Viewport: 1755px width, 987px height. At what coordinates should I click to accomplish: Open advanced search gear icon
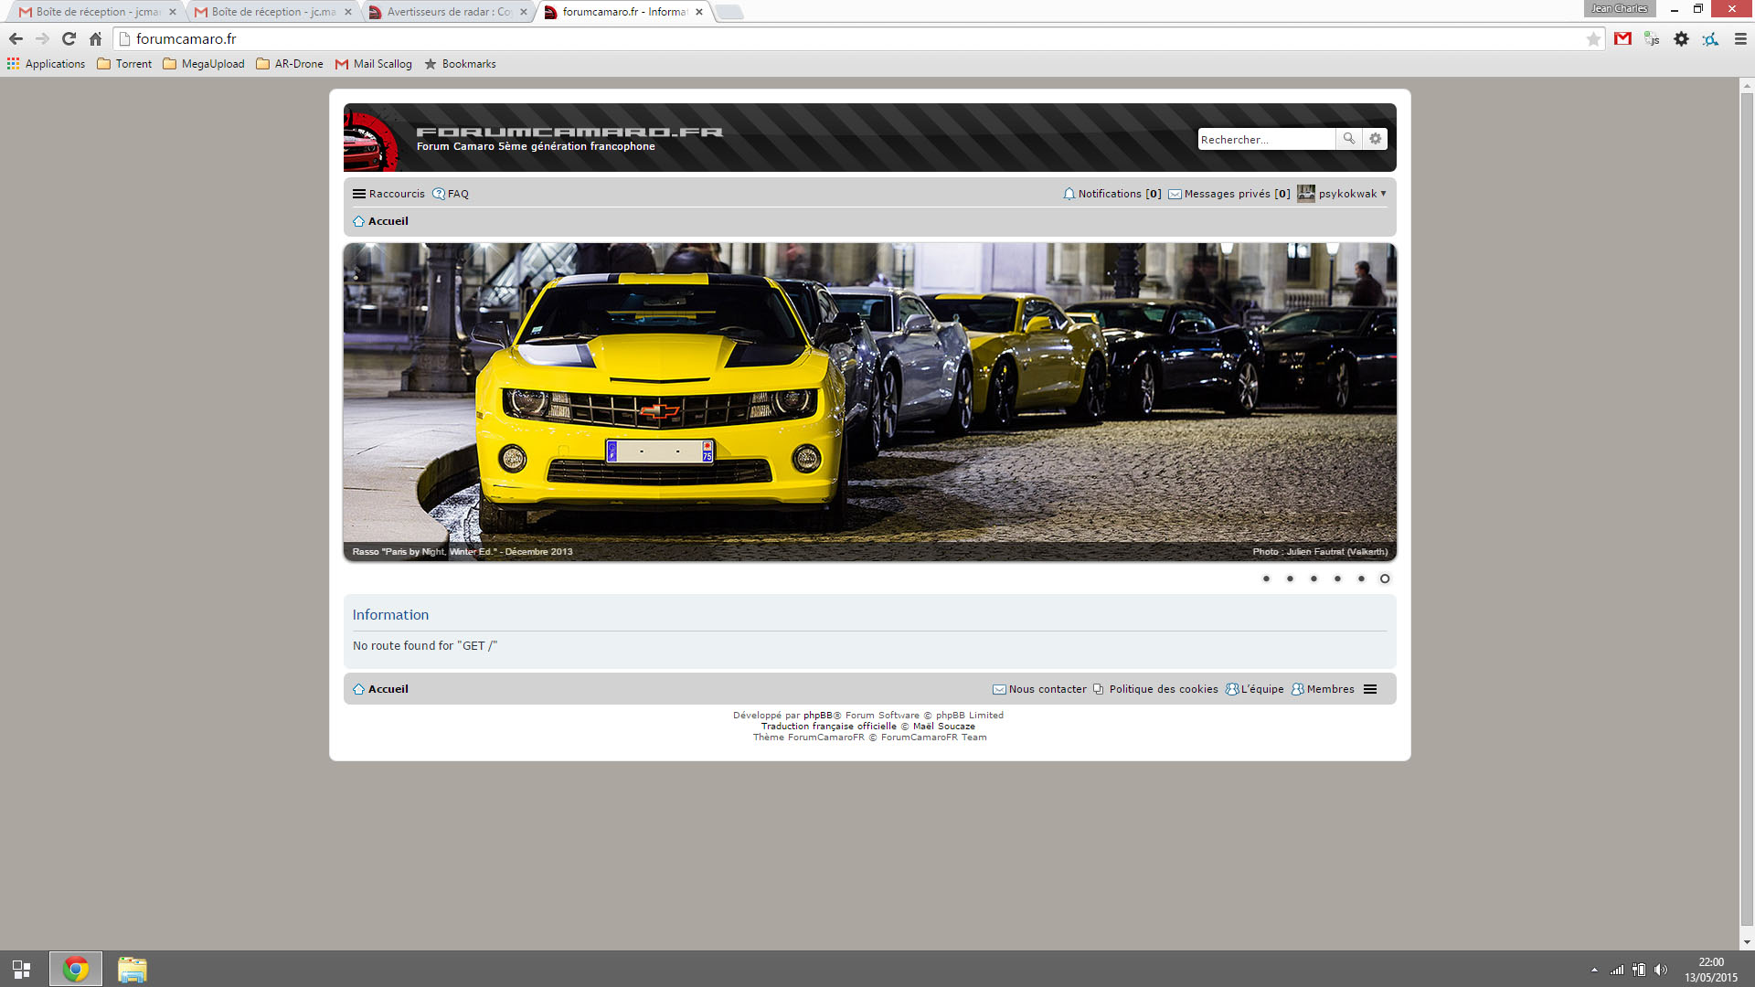1375,139
